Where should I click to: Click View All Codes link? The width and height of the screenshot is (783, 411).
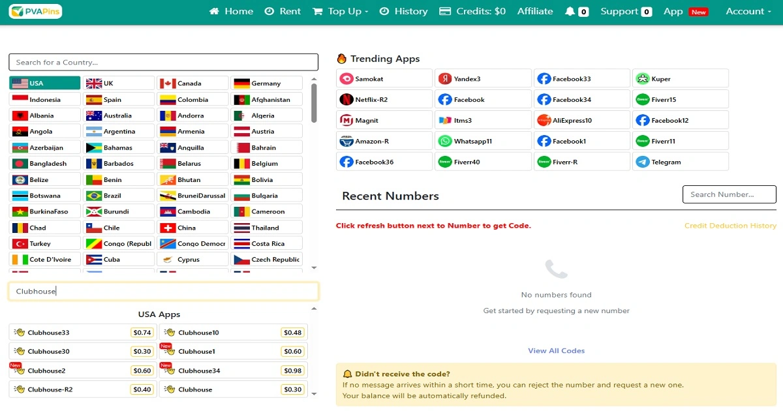tap(556, 350)
